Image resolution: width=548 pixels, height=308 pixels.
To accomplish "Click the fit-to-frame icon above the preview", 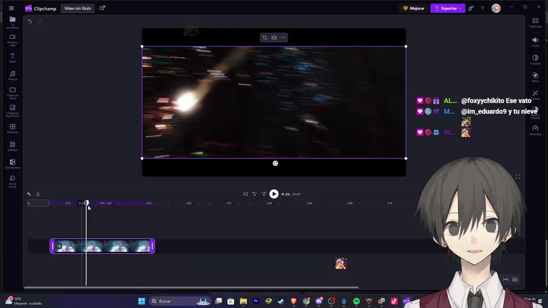I will click(274, 38).
